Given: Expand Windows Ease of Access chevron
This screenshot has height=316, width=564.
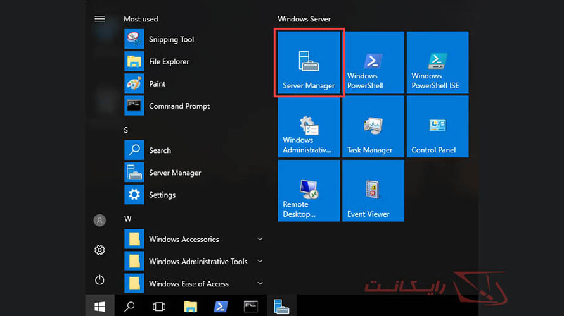Looking at the screenshot, I should 260,283.
